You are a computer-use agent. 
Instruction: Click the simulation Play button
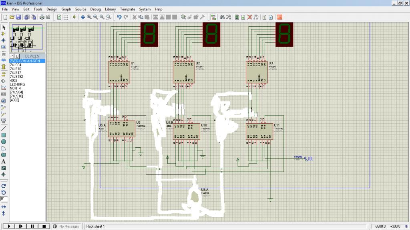click(x=9, y=226)
